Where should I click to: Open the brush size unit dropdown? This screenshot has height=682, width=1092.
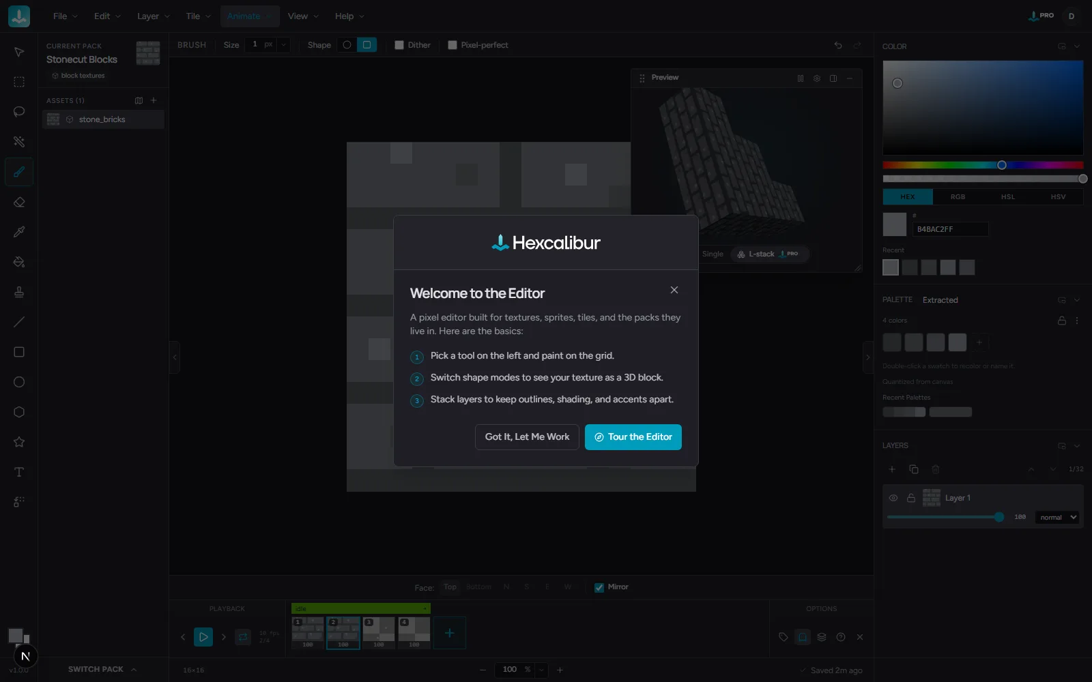[x=284, y=45]
